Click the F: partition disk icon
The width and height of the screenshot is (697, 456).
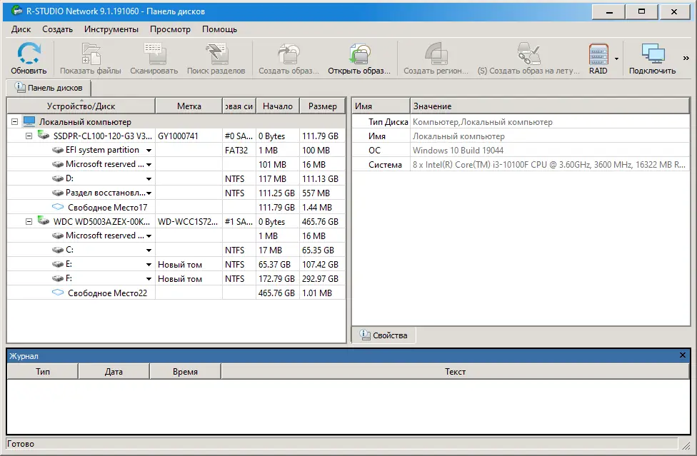[58, 278]
